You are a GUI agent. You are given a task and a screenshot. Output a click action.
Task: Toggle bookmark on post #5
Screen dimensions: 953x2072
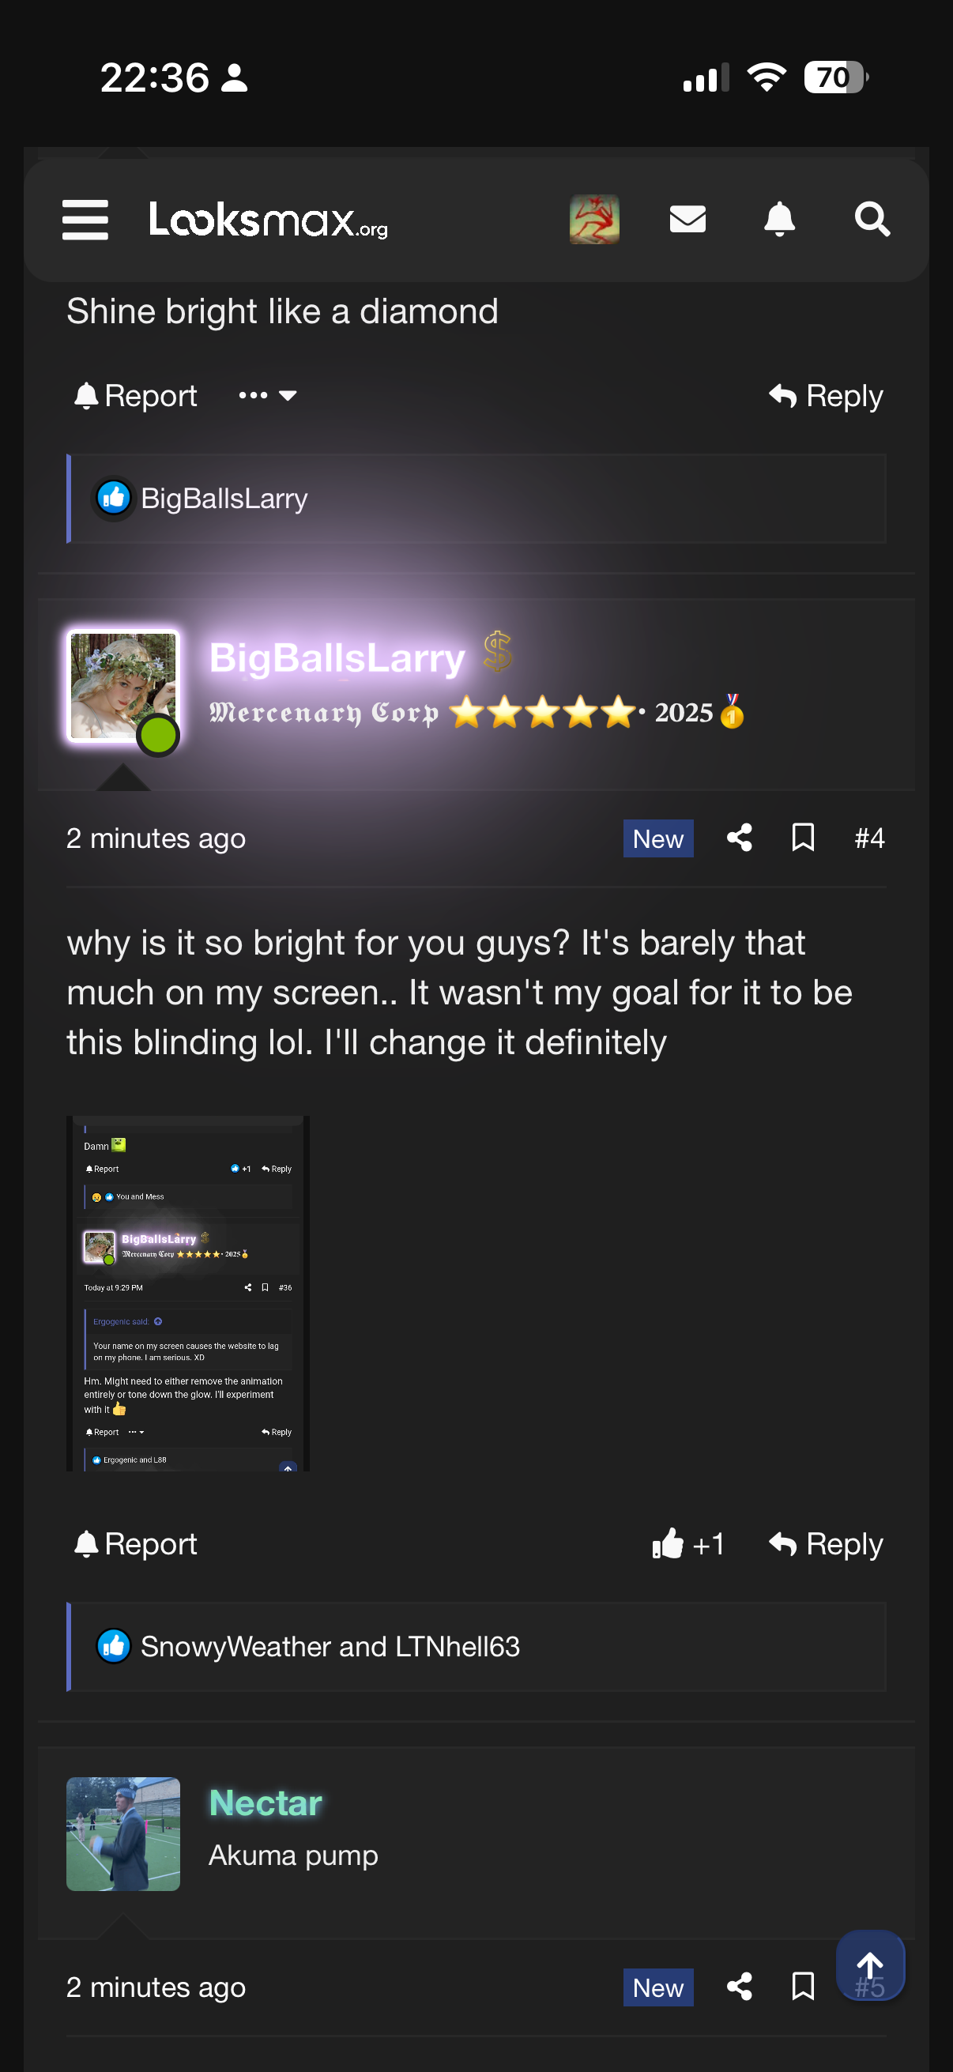click(804, 1987)
